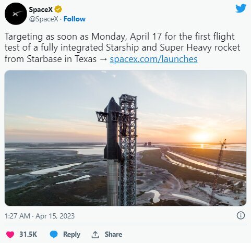This screenshot has width=251, height=243.
Task: Open the Starship rocket photo
Action: pyautogui.click(x=125, y=138)
